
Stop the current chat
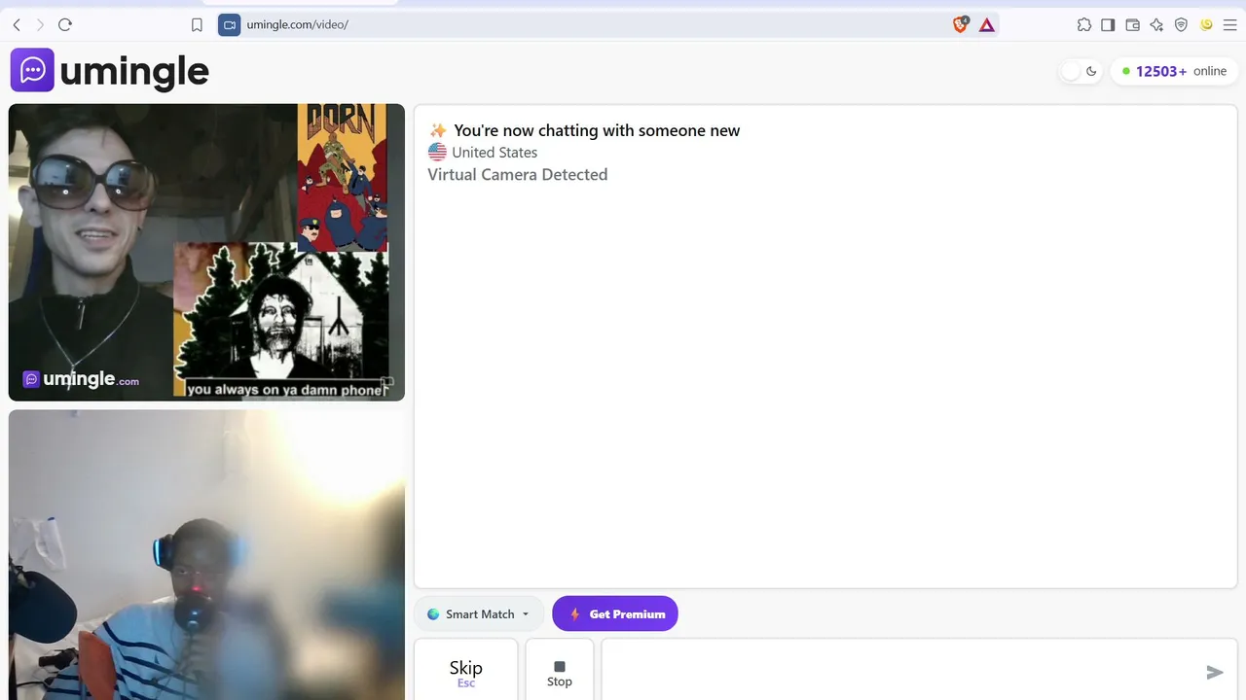click(560, 671)
